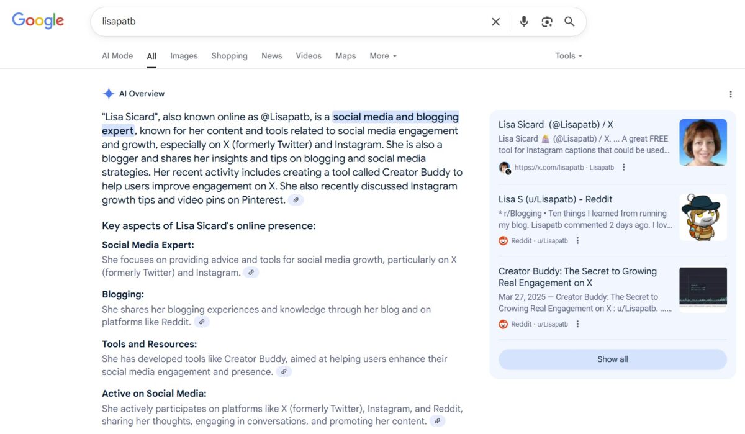This screenshot has width=745, height=434.
Task: Go to the News tab
Action: (272, 56)
